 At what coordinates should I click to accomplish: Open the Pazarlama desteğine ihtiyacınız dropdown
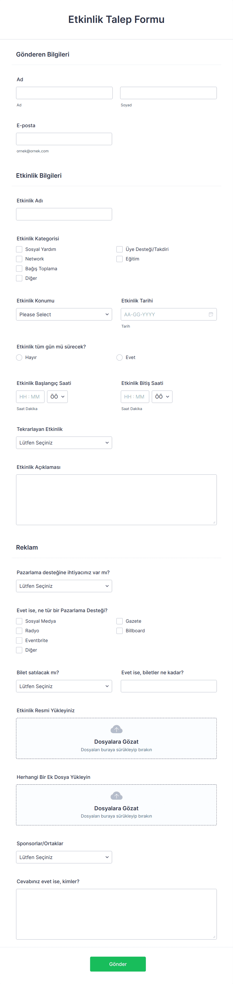click(x=64, y=586)
